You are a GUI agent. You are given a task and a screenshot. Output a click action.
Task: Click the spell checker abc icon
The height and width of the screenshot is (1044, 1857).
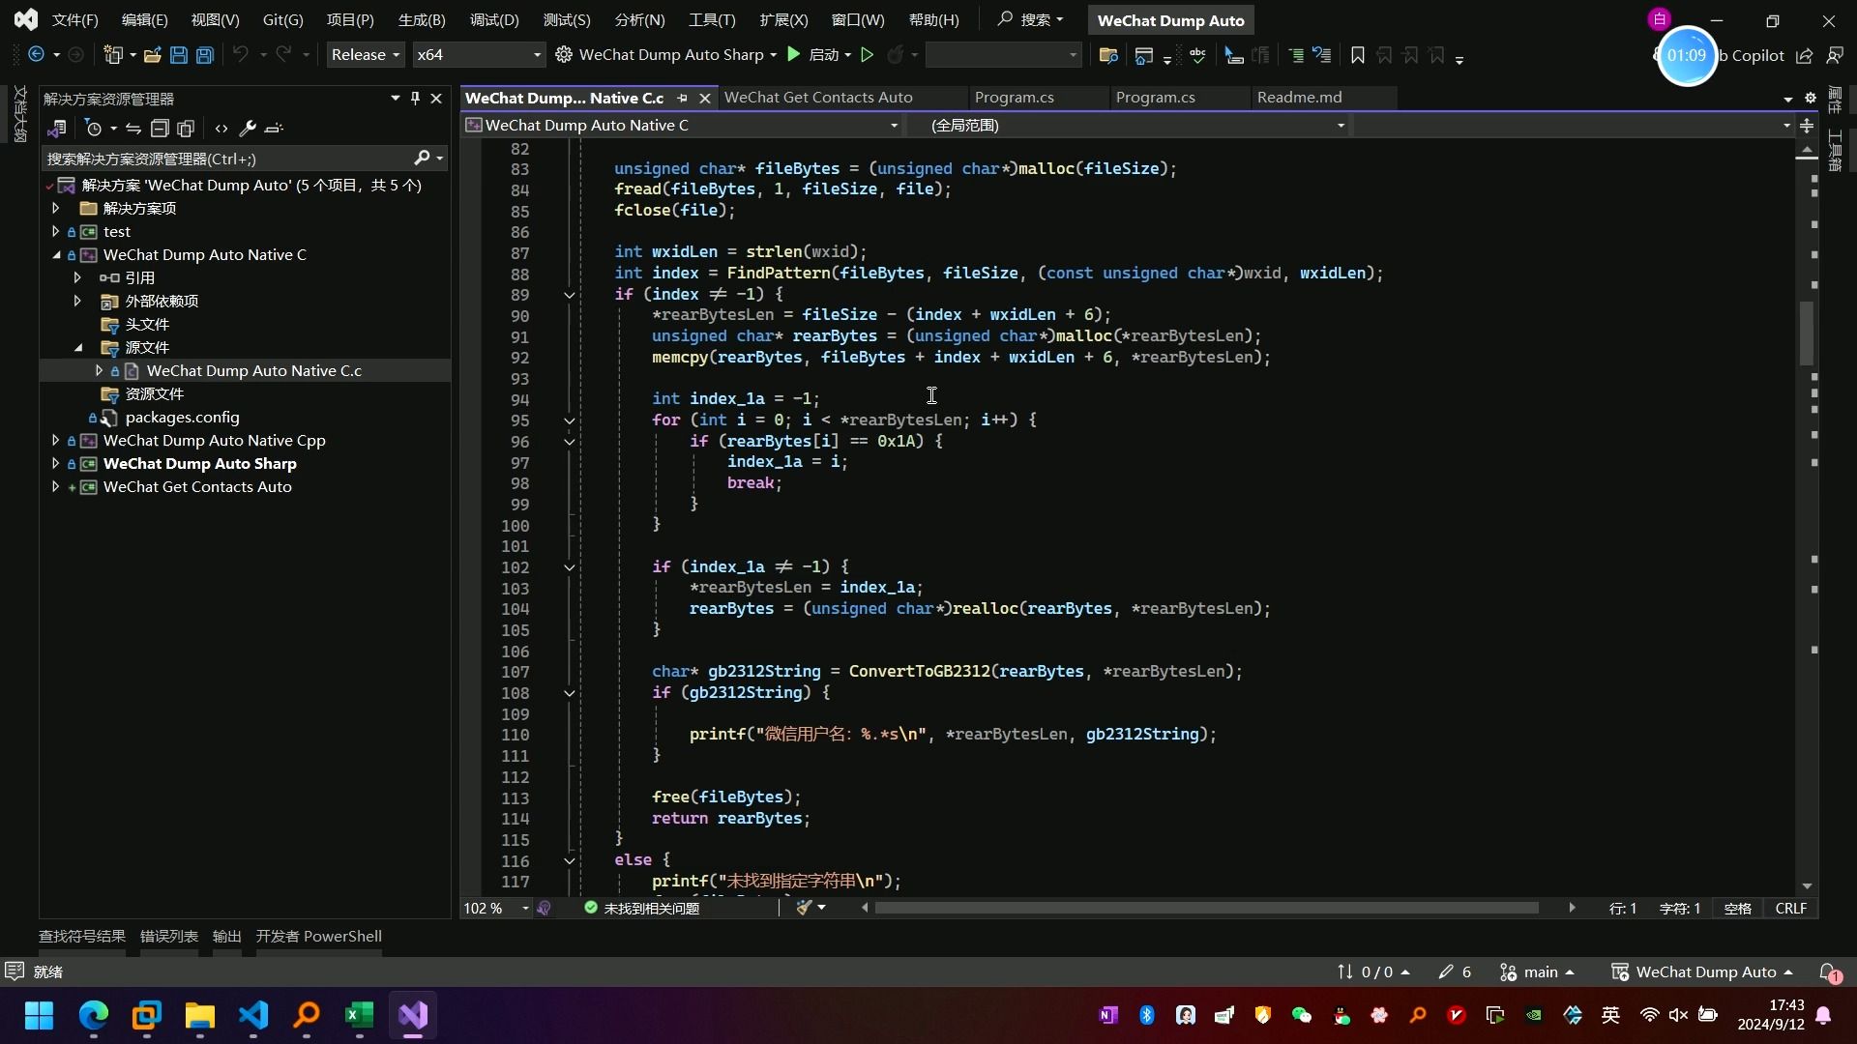pyautogui.click(x=1197, y=55)
